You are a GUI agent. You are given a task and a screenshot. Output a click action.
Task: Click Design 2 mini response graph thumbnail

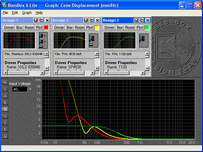point(70,40)
